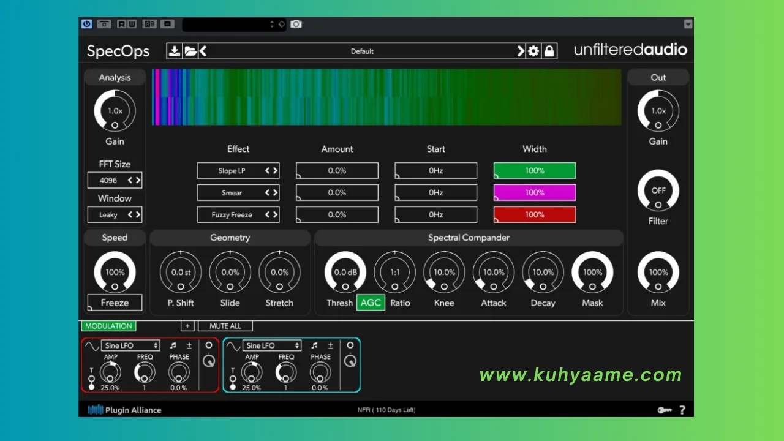Take a snapshot with the camera icon
784x441 pixels.
(296, 24)
